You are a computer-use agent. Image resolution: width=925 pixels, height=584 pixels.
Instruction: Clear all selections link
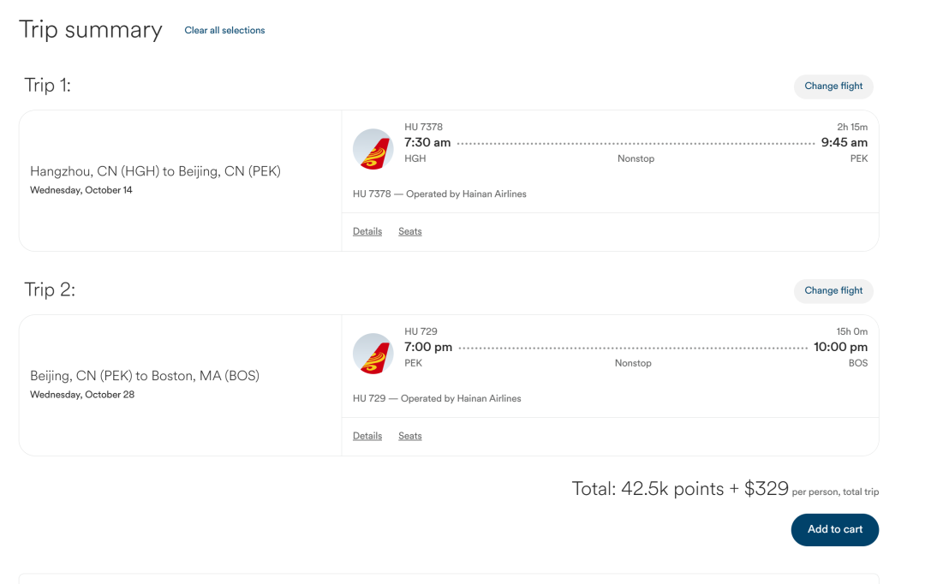click(224, 30)
